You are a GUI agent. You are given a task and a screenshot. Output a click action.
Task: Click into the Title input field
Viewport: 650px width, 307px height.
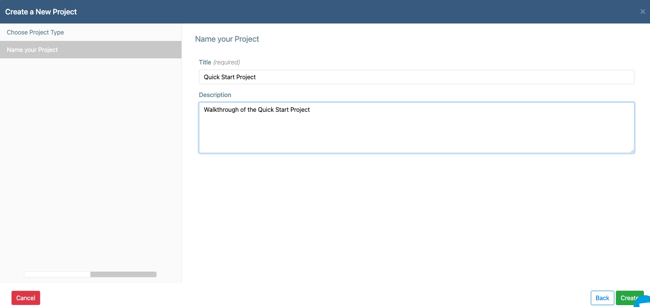point(416,77)
